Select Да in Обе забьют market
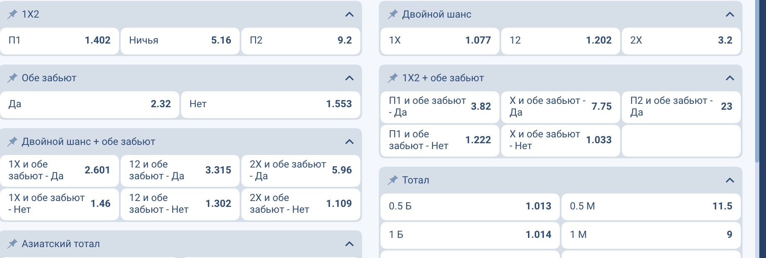Screen dimensions: 766x258 (x=89, y=104)
